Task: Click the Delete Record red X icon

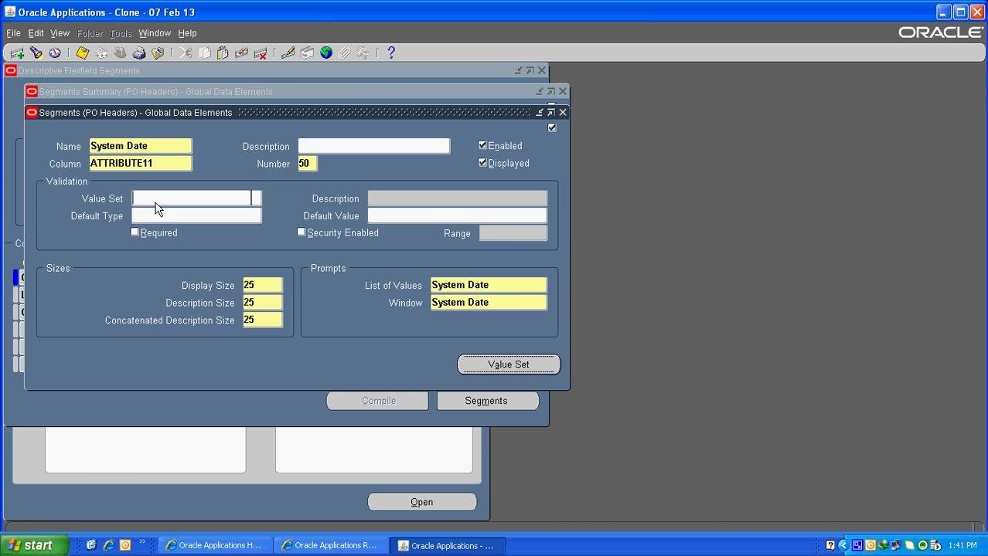Action: (261, 53)
